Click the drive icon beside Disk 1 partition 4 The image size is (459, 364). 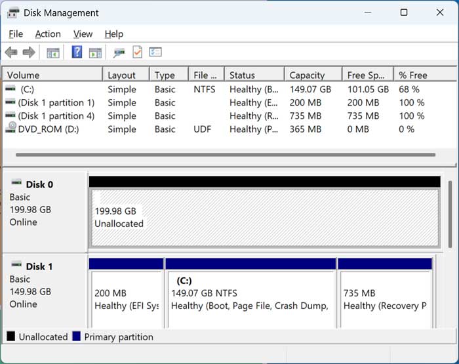pos(10,115)
